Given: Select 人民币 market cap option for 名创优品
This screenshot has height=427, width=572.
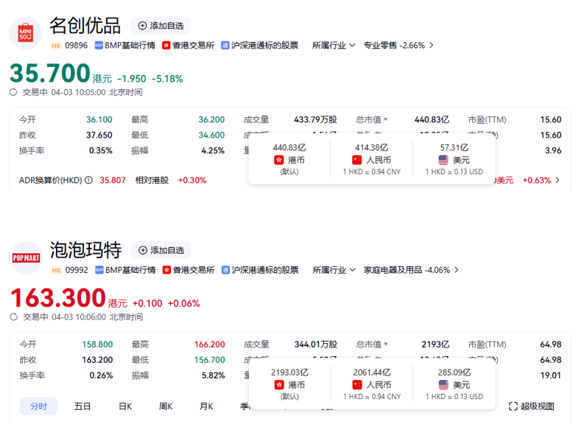Looking at the screenshot, I should click(x=371, y=159).
